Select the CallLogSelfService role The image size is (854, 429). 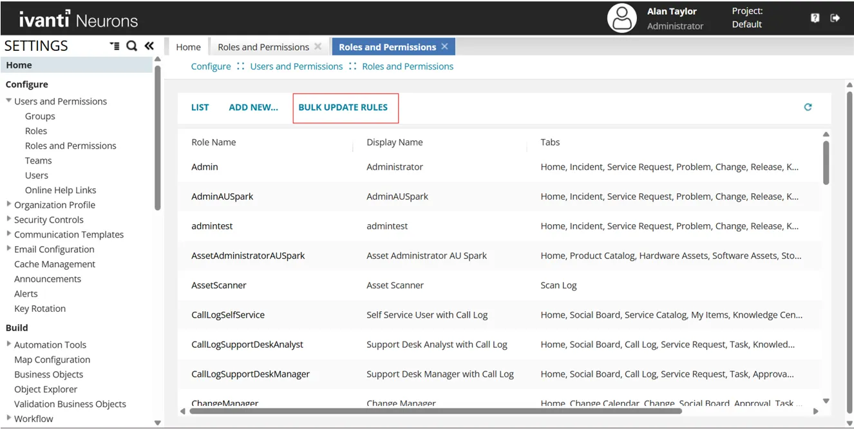click(x=228, y=315)
